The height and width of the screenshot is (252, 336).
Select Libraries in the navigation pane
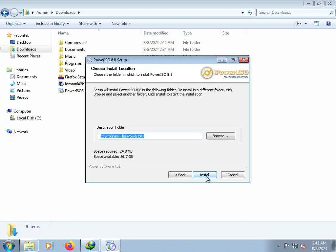coord(21,70)
